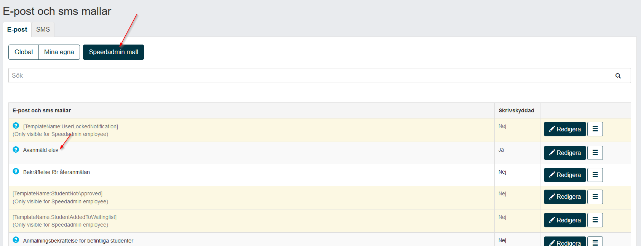Click help icon beside Anmälningsbekräftelse för befintliga studenter
The width and height of the screenshot is (641, 246).
pyautogui.click(x=16, y=240)
